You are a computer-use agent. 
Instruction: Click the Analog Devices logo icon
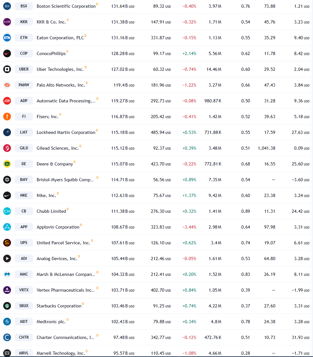click(x=7, y=258)
